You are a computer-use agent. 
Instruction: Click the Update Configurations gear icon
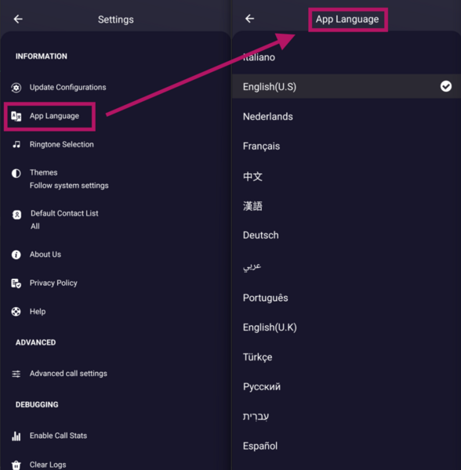click(x=16, y=88)
